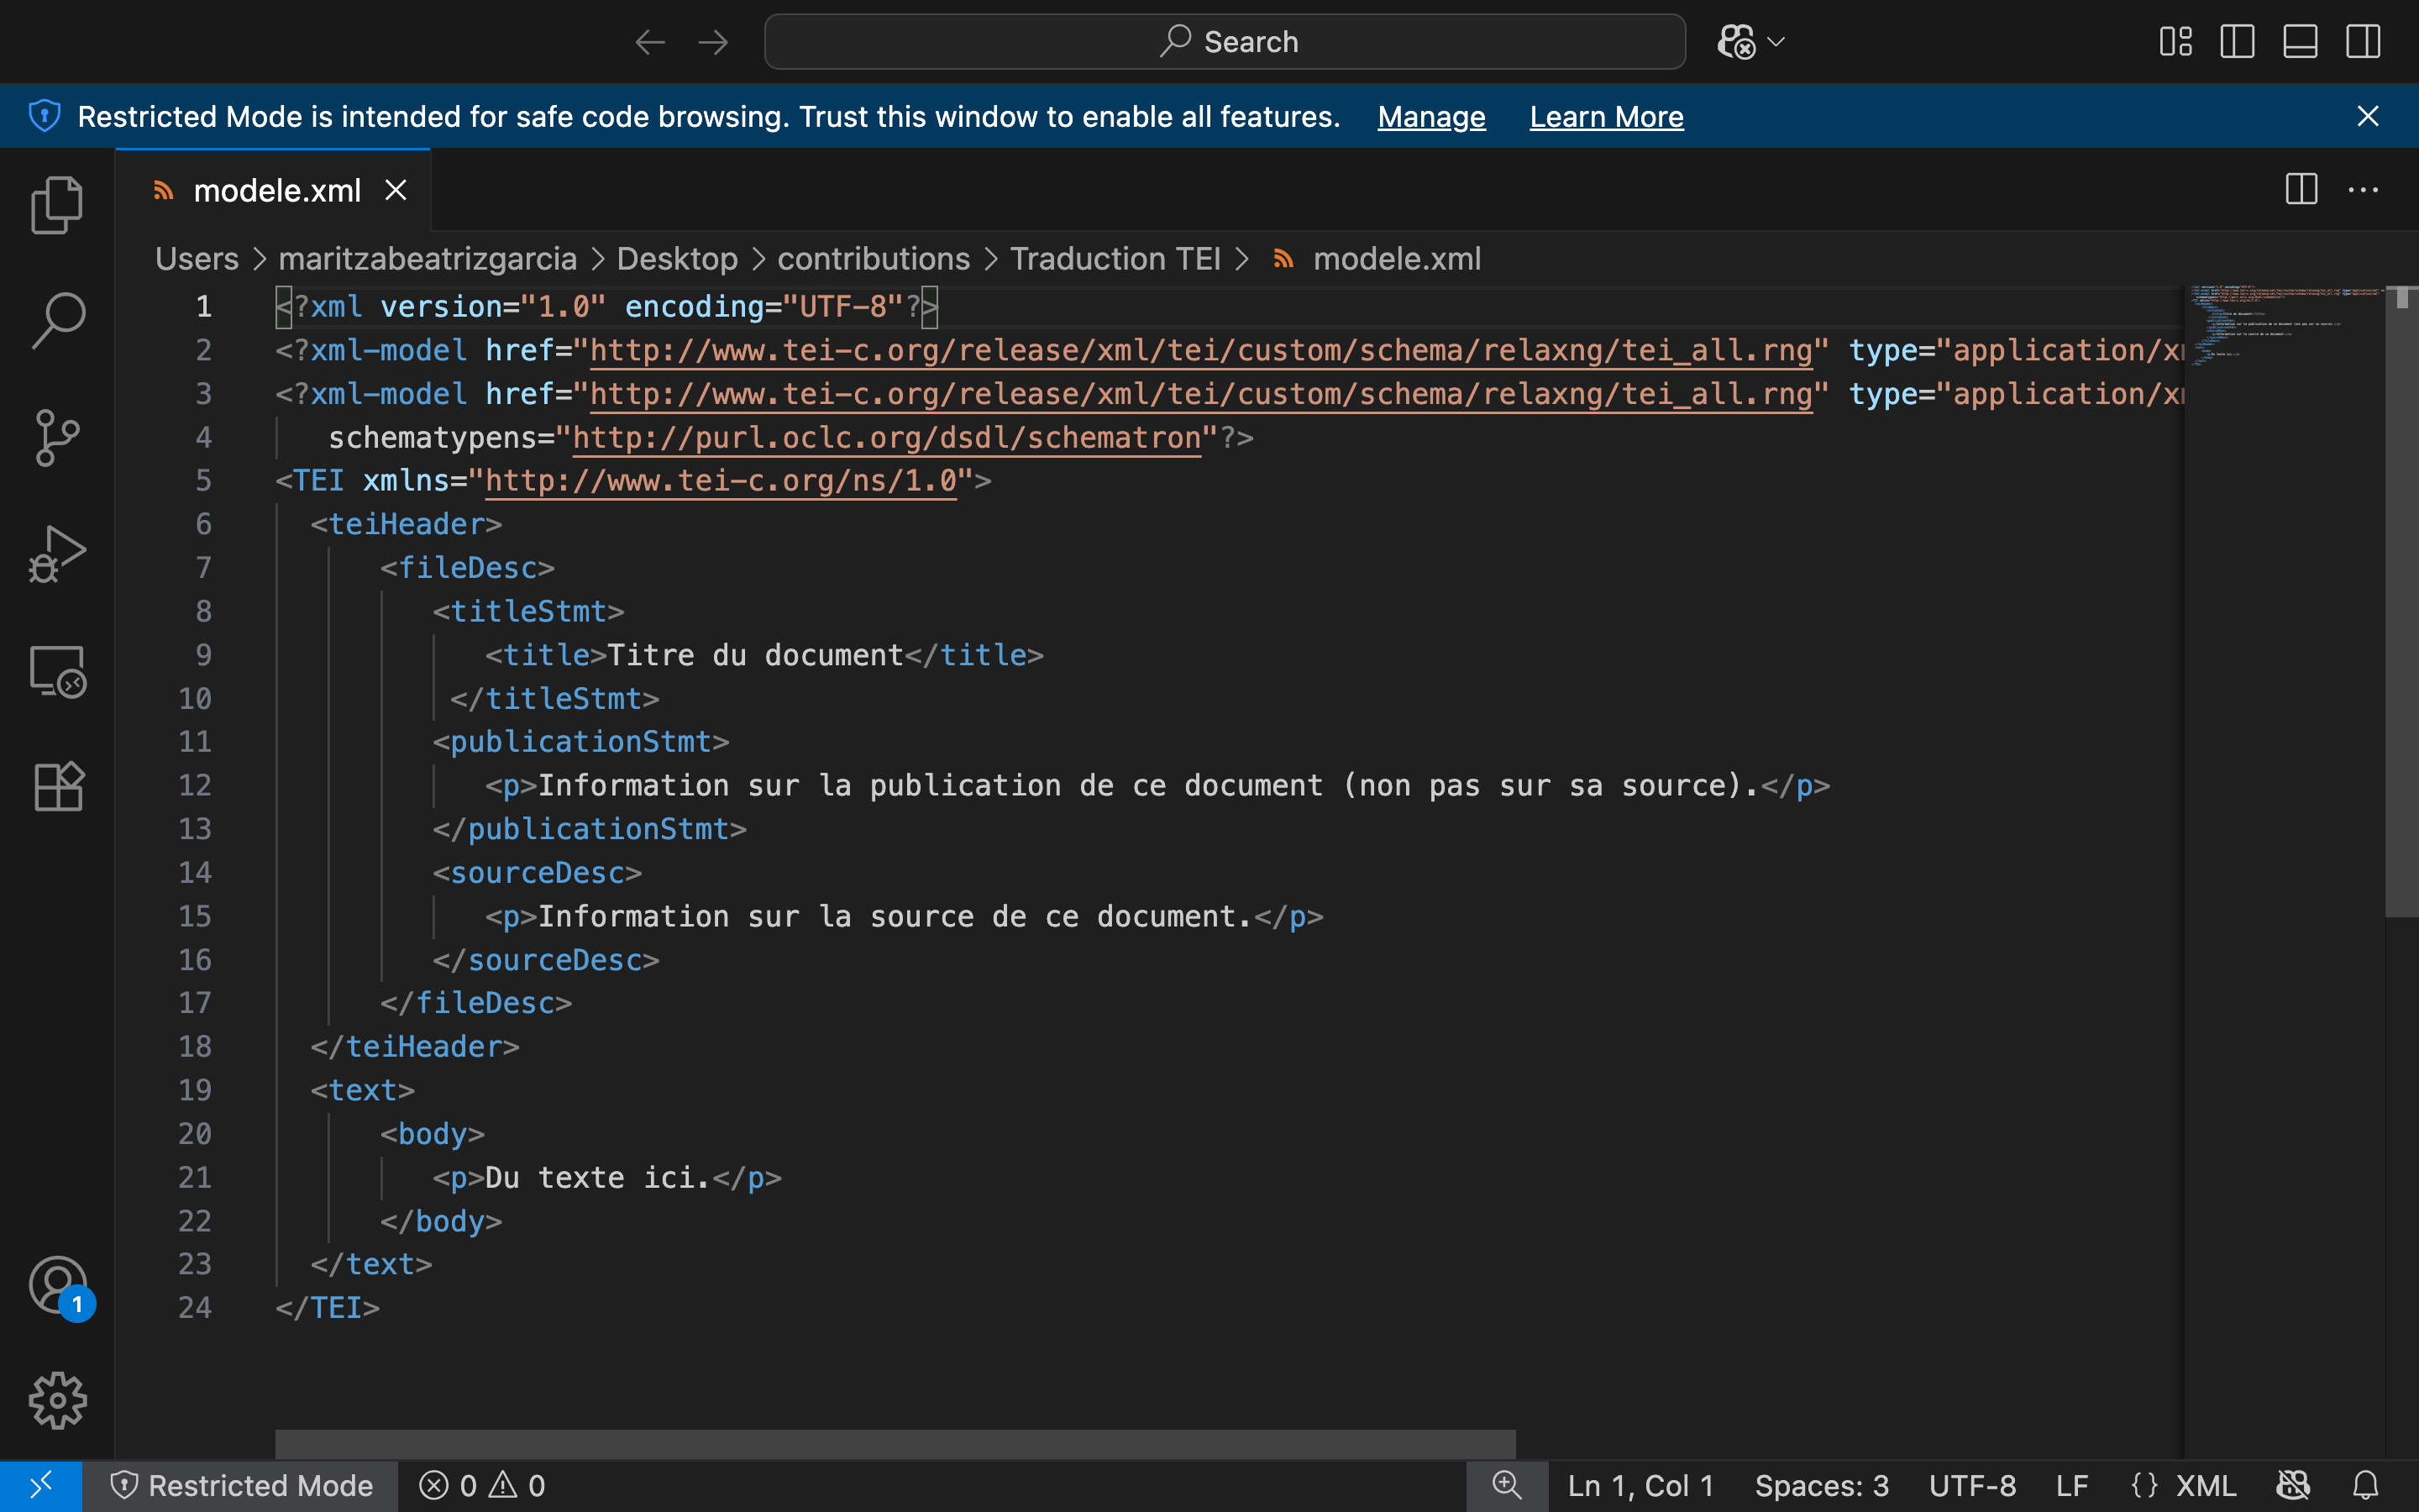Screen dimensions: 2419x1512
Task: Open the Manage gear settings icon
Action: tap(57, 1400)
